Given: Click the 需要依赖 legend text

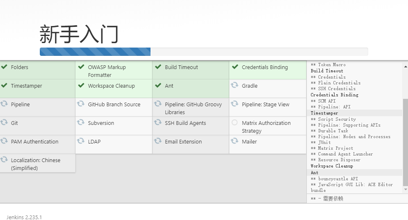Looking at the screenshot, I should 333,199.
